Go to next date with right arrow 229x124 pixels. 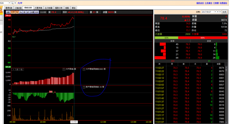pos(220,12)
